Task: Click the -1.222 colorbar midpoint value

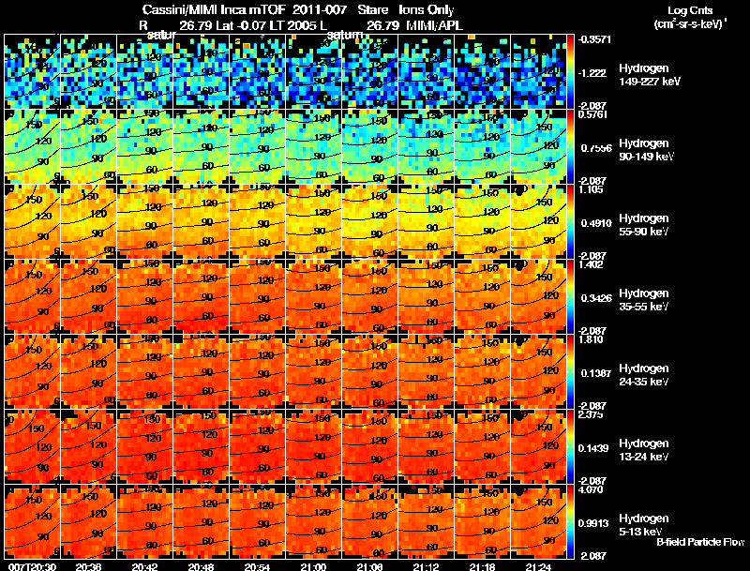Action: coord(592,73)
